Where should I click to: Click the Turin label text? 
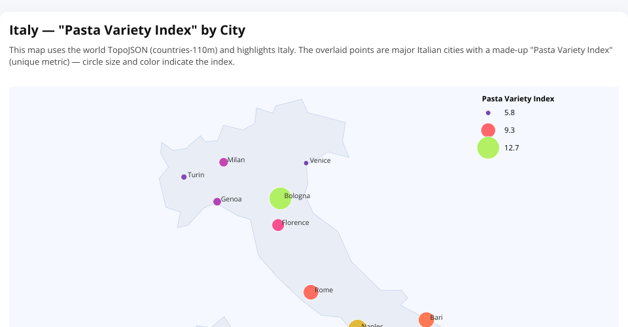click(x=196, y=175)
